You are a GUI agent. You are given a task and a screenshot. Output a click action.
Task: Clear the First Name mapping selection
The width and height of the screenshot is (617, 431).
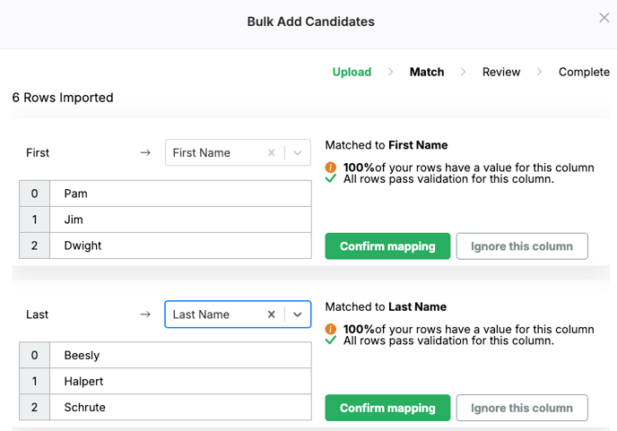point(272,153)
